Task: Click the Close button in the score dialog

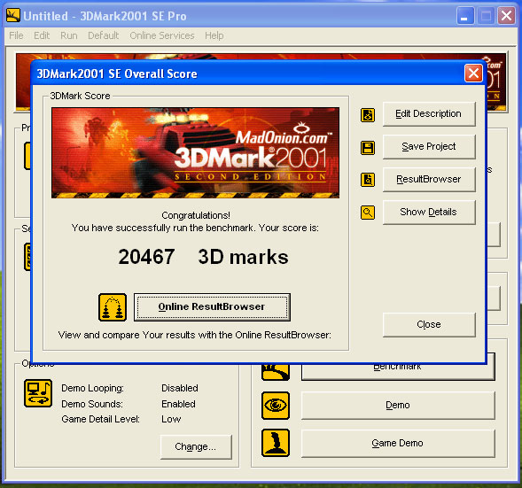Action: click(x=429, y=324)
